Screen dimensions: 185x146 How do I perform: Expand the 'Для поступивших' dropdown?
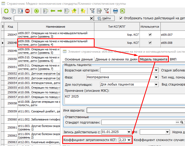pyautogui.click(x=156, y=84)
